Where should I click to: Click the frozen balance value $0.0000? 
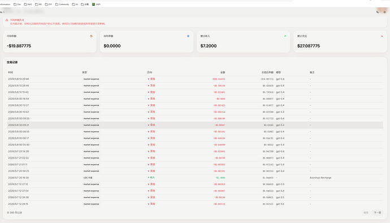(x=112, y=46)
